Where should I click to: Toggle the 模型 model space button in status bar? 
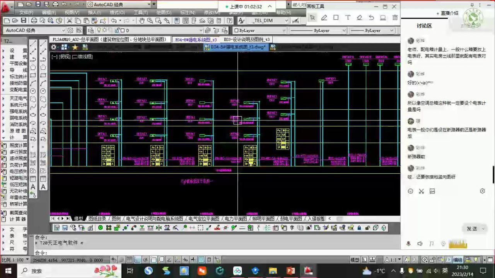(355, 260)
